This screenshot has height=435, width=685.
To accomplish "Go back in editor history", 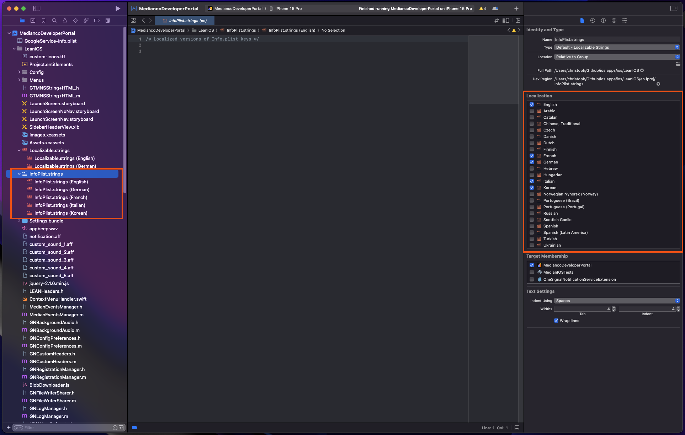I will [143, 20].
